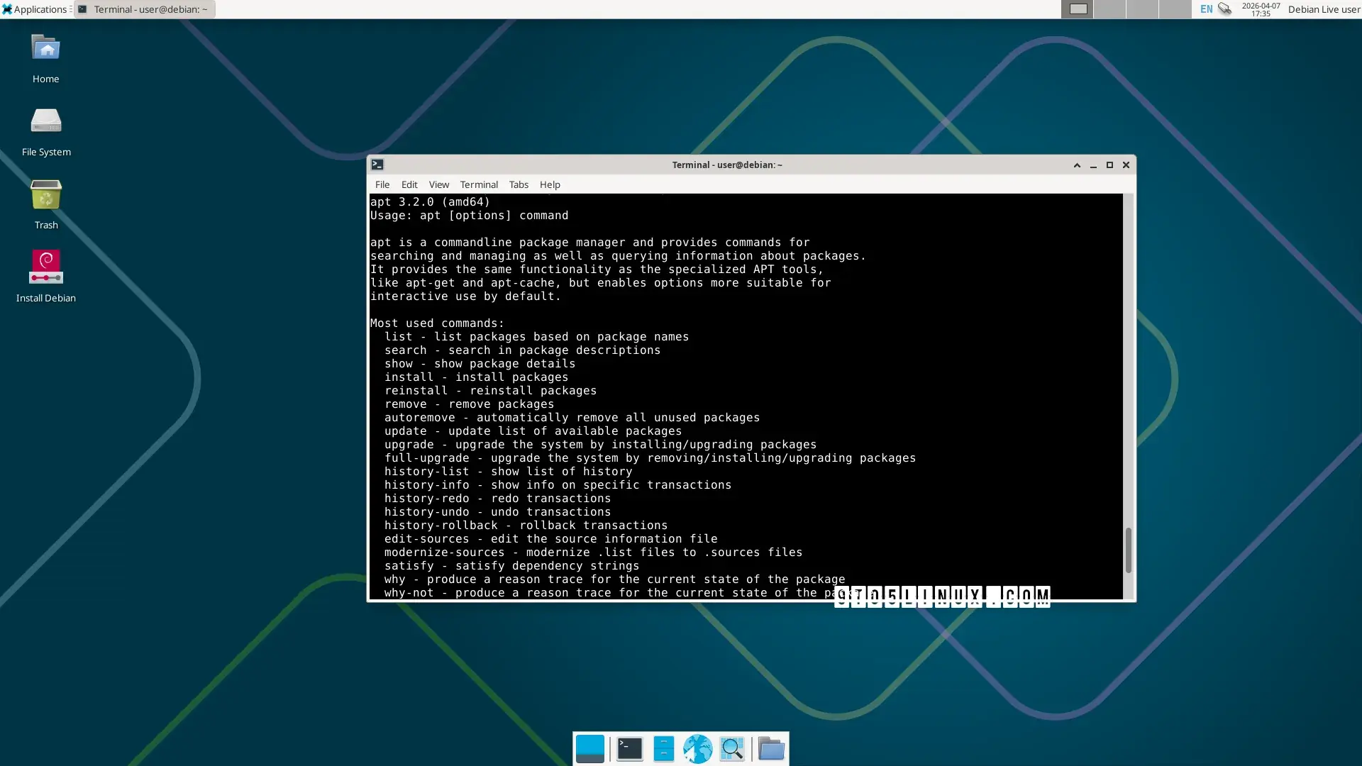1362x766 pixels.
Task: Open the folder dock icon
Action: [770, 749]
